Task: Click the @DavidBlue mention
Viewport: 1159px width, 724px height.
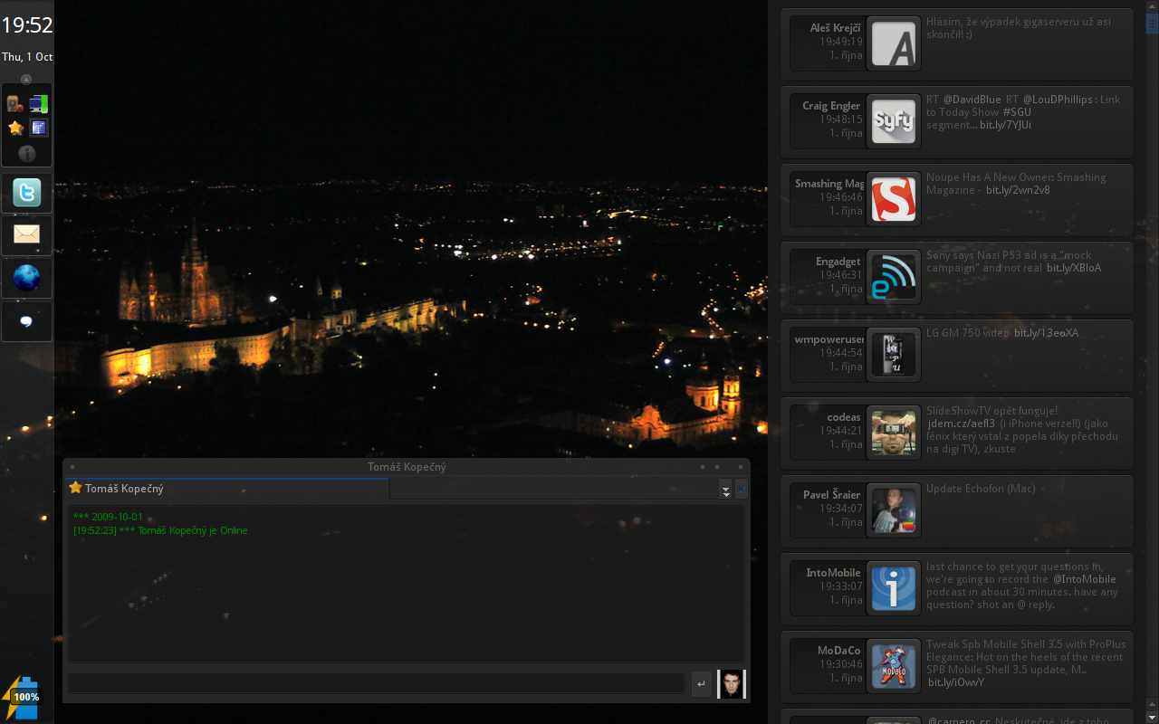Action: tap(972, 100)
